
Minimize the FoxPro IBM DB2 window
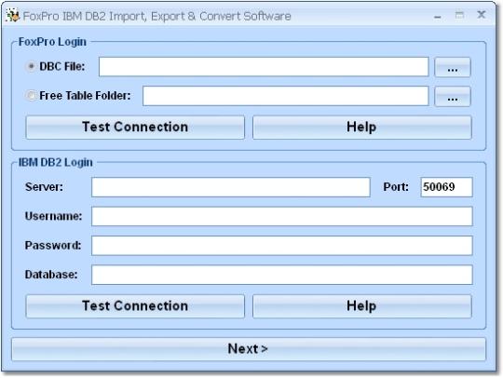(x=438, y=16)
